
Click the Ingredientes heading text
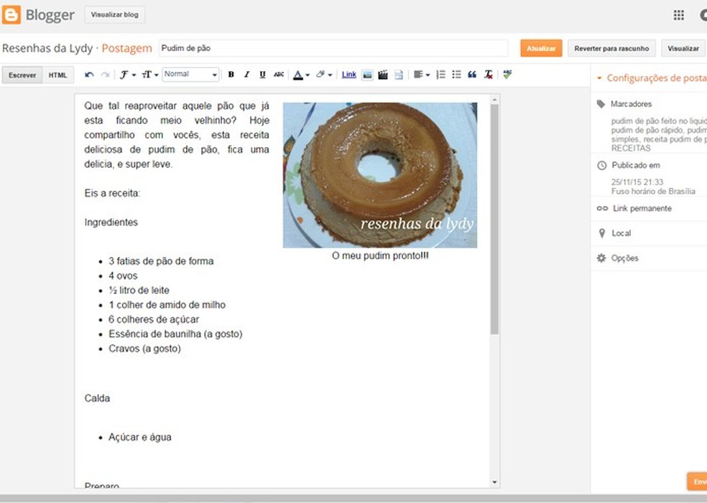coord(111,222)
